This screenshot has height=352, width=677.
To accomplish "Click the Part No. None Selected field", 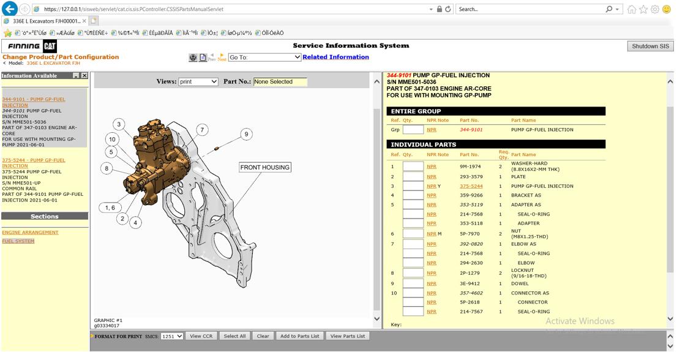I will tap(280, 81).
